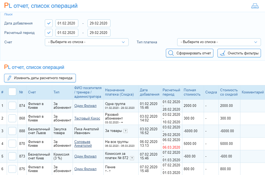Toggle the Расчетный период checkbox
The width and height of the screenshot is (265, 175).
tap(49, 33)
